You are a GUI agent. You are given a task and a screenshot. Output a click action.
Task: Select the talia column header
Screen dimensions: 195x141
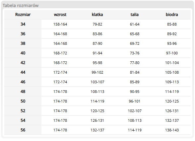(135, 15)
